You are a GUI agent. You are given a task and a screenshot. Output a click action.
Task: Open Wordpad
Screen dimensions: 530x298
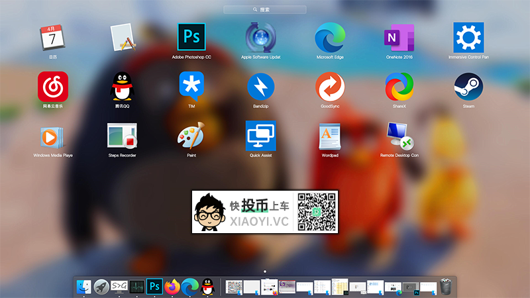[329, 136]
